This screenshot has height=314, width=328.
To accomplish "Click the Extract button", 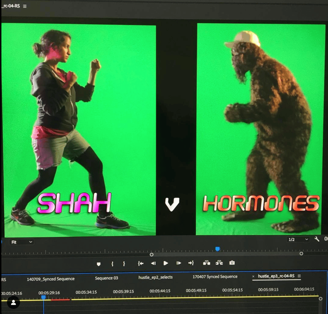I will 219,263.
